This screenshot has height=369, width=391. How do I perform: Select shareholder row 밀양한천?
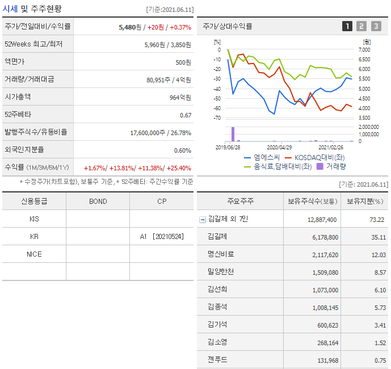tap(292, 272)
